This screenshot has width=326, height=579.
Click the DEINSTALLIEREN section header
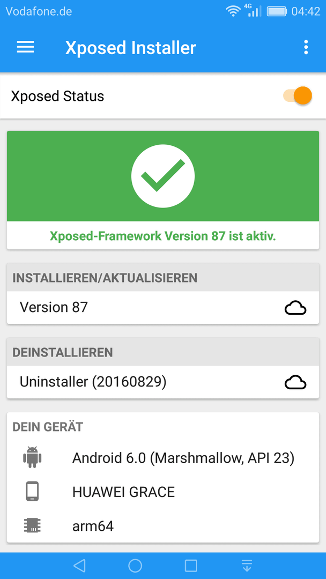163,352
